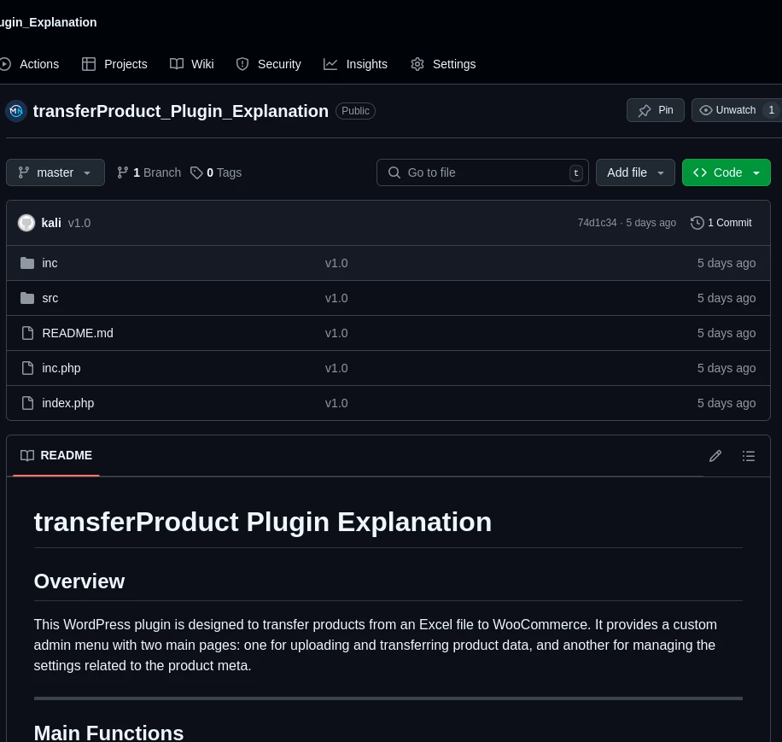This screenshot has height=742, width=782.
Task: Focus the Go to file search field
Action: [x=482, y=172]
